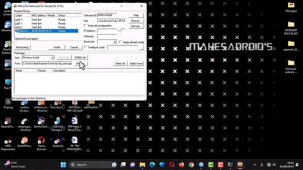Expand the Sets dropdown showing Previous Install
The image size is (303, 170).
pyautogui.click(x=53, y=58)
